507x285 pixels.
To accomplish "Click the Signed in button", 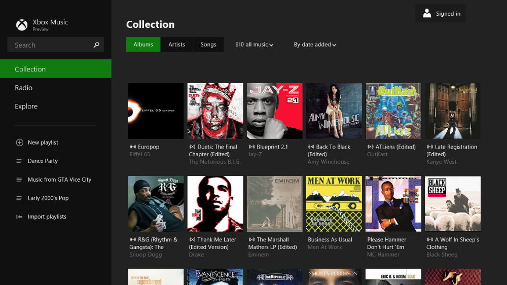I will [441, 13].
